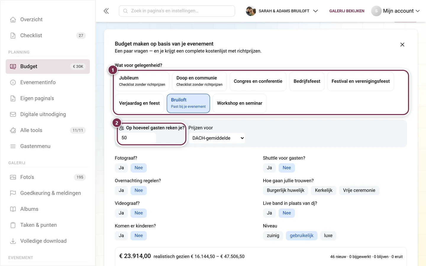426x266 pixels.
Task: Choose the Jubileum occasion card
Action: 142,81
